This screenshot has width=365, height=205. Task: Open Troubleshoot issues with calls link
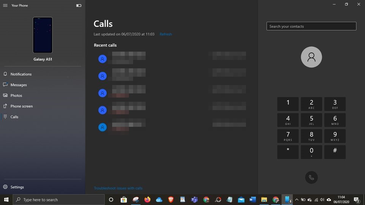pyautogui.click(x=118, y=188)
